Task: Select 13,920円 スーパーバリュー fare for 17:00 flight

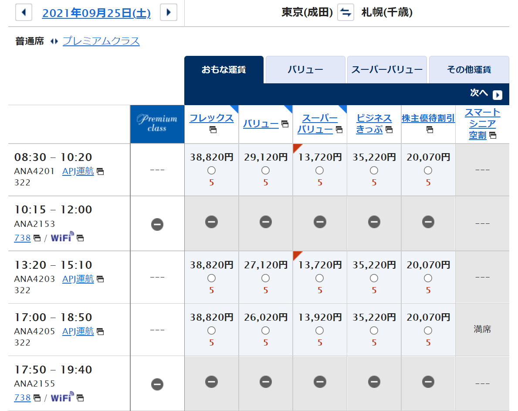Action: click(x=319, y=331)
